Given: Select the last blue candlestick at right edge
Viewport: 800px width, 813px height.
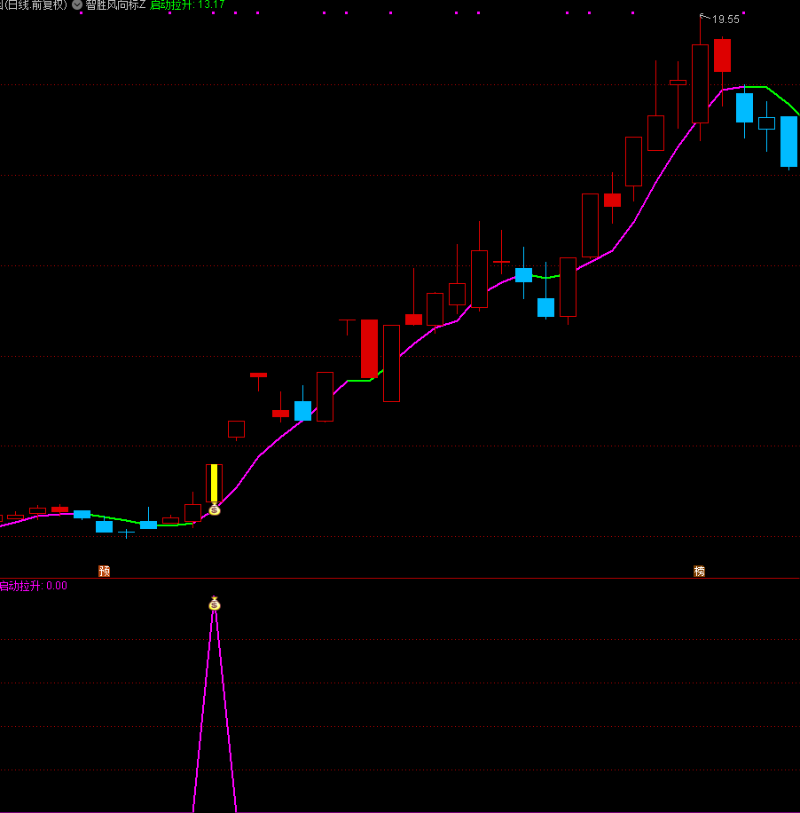Looking at the screenshot, I should coord(788,141).
